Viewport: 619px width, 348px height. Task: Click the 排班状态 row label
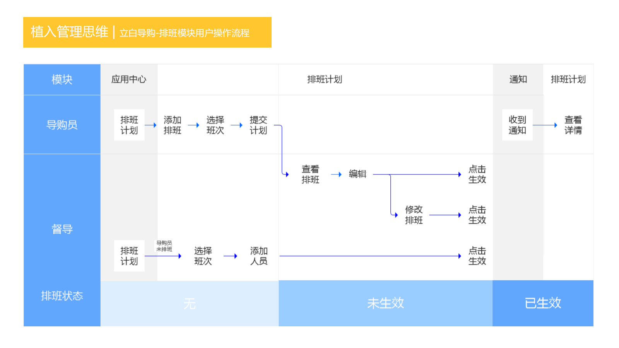click(62, 296)
